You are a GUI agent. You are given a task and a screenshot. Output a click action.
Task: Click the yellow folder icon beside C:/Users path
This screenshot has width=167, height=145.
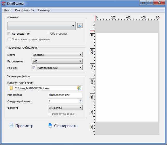pyautogui.click(x=11, y=88)
